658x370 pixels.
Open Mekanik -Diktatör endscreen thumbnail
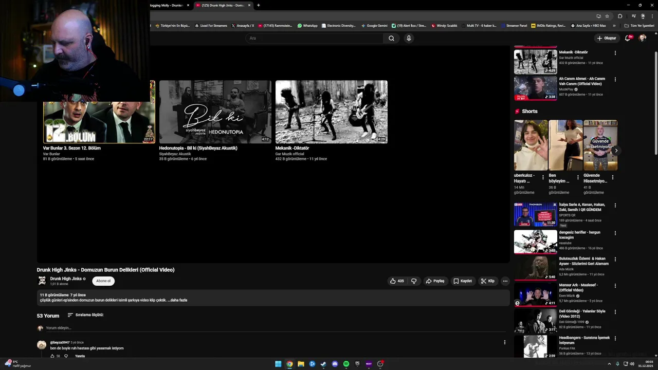(x=332, y=112)
